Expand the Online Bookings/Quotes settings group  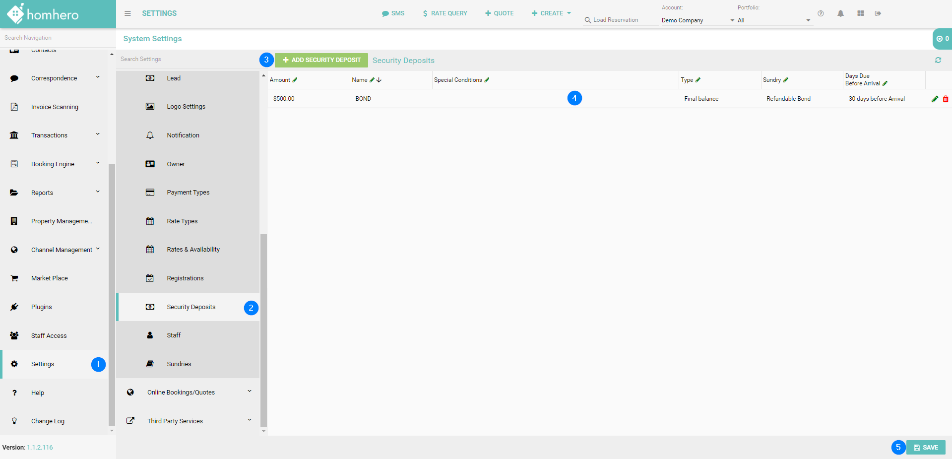[x=249, y=392]
